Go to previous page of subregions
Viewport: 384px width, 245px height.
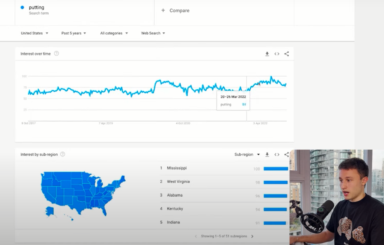196,236
